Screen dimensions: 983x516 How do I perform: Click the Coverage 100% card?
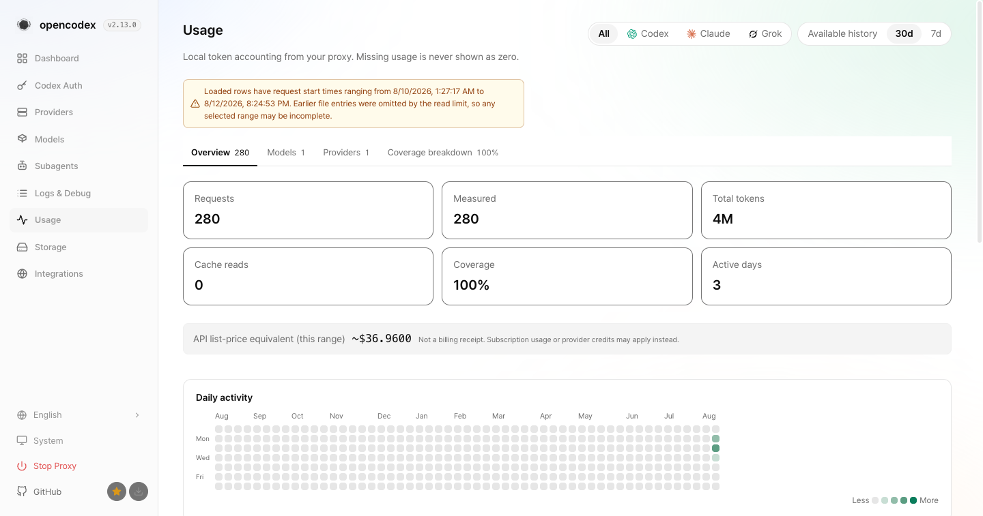(567, 276)
